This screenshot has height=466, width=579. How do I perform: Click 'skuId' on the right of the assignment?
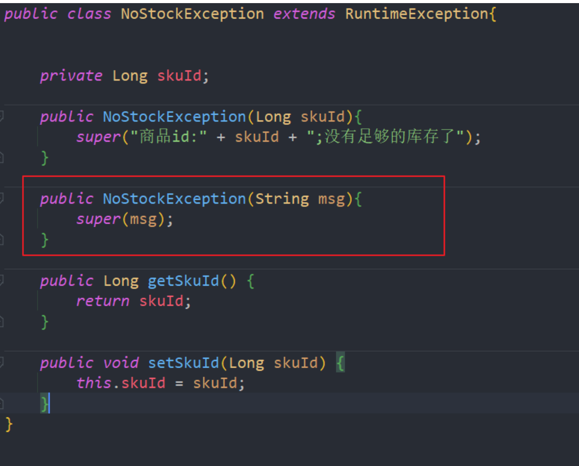pos(215,383)
